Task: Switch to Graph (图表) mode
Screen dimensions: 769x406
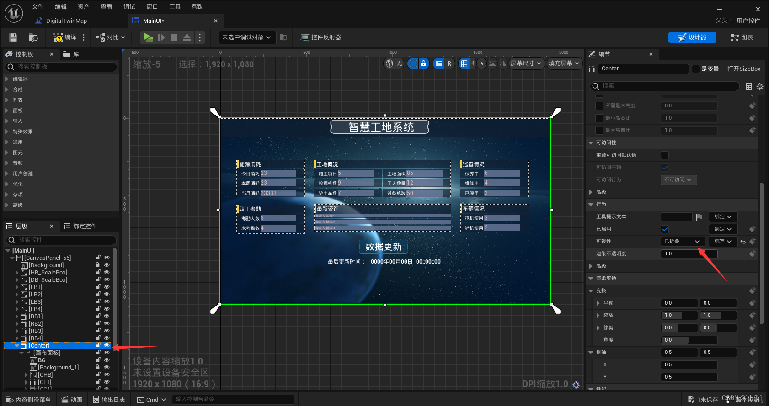Action: (742, 37)
